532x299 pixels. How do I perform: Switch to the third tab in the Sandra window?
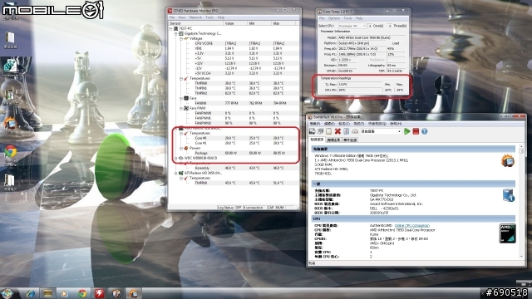pyautogui.click(x=350, y=140)
